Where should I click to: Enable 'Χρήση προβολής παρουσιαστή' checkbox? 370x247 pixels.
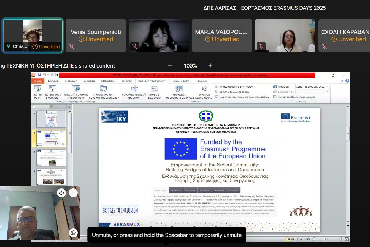pos(275,97)
